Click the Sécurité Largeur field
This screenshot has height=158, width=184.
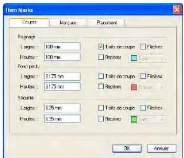pos(62,108)
